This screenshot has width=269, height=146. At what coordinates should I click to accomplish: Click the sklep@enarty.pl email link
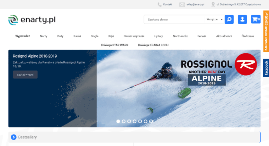click(x=195, y=4)
